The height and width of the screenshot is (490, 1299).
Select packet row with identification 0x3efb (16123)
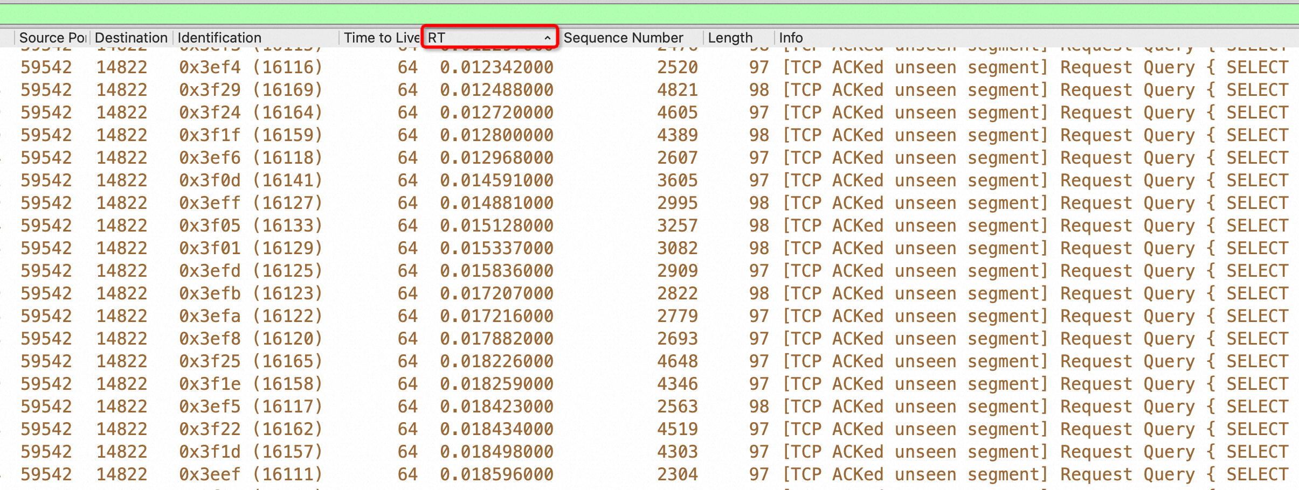coord(649,293)
